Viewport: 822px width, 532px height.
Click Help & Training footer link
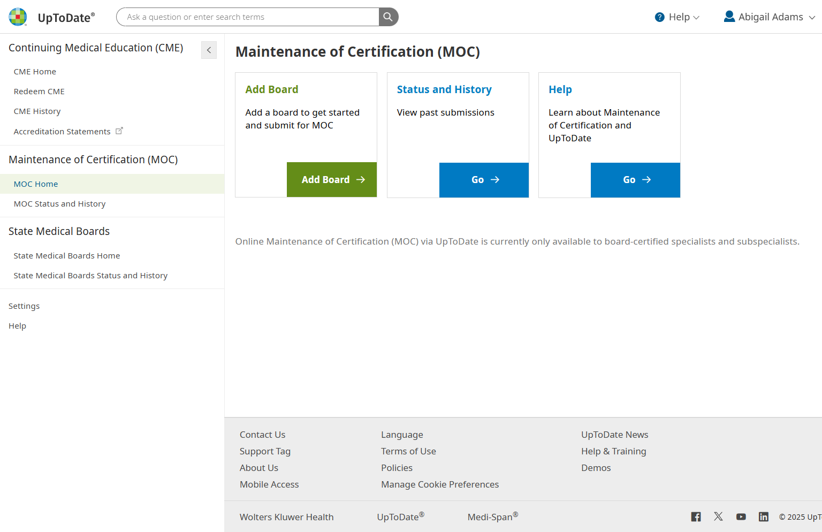pyautogui.click(x=614, y=451)
